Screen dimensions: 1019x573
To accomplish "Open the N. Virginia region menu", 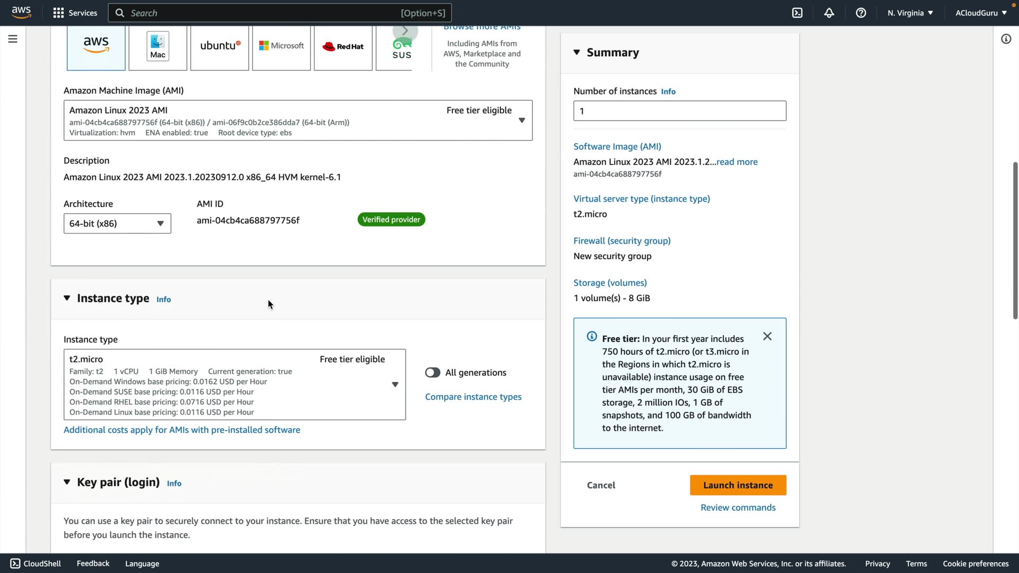I will tap(910, 13).
